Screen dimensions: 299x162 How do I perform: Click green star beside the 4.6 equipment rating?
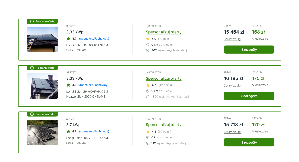[x=68, y=85]
